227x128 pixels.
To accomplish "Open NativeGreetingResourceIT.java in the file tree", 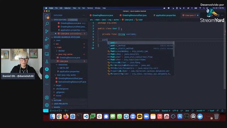I will pos(72,82).
